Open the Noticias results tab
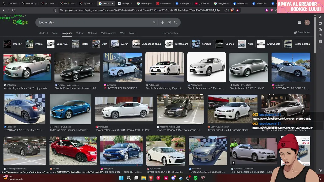 92,33
